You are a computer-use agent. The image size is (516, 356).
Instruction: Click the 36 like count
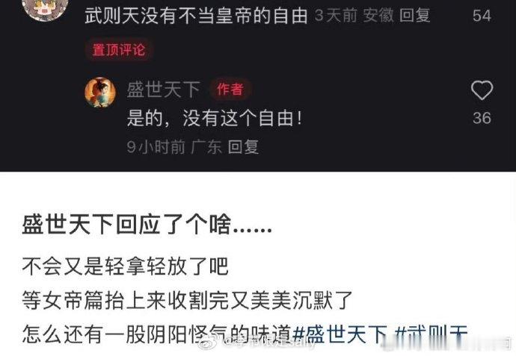coord(482,118)
